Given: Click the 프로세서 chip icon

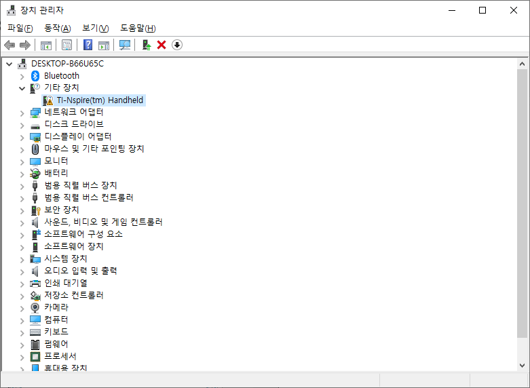Looking at the screenshot, I should click(35, 357).
